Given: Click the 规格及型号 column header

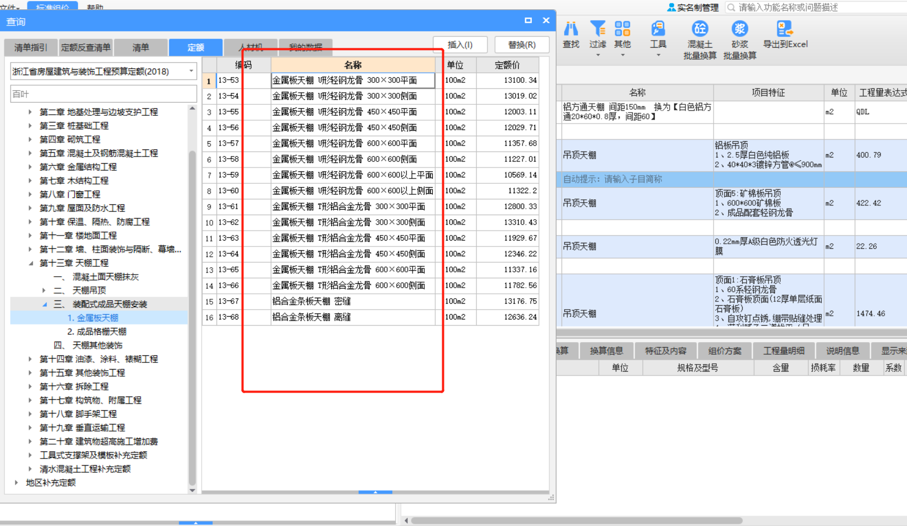Looking at the screenshot, I should click(x=698, y=368).
